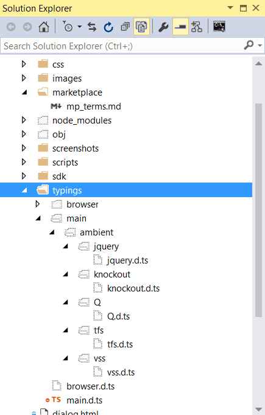Click the Search Solution Explorer field

[x=122, y=46]
